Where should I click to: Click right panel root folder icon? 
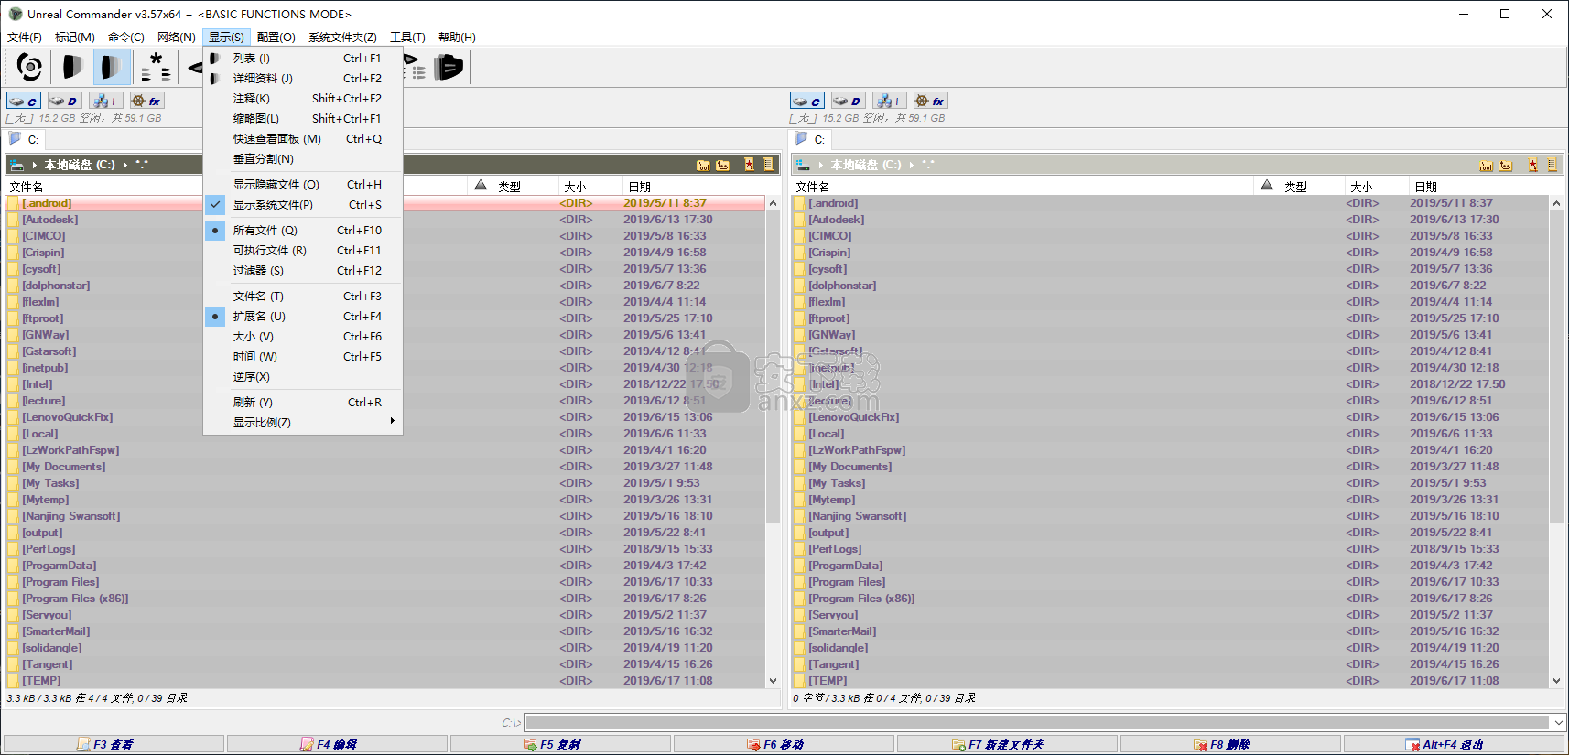[x=1487, y=165]
